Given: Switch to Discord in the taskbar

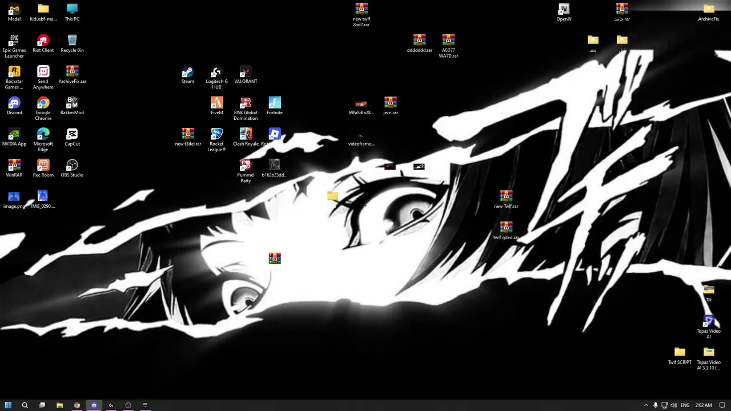Looking at the screenshot, I should click(x=94, y=405).
